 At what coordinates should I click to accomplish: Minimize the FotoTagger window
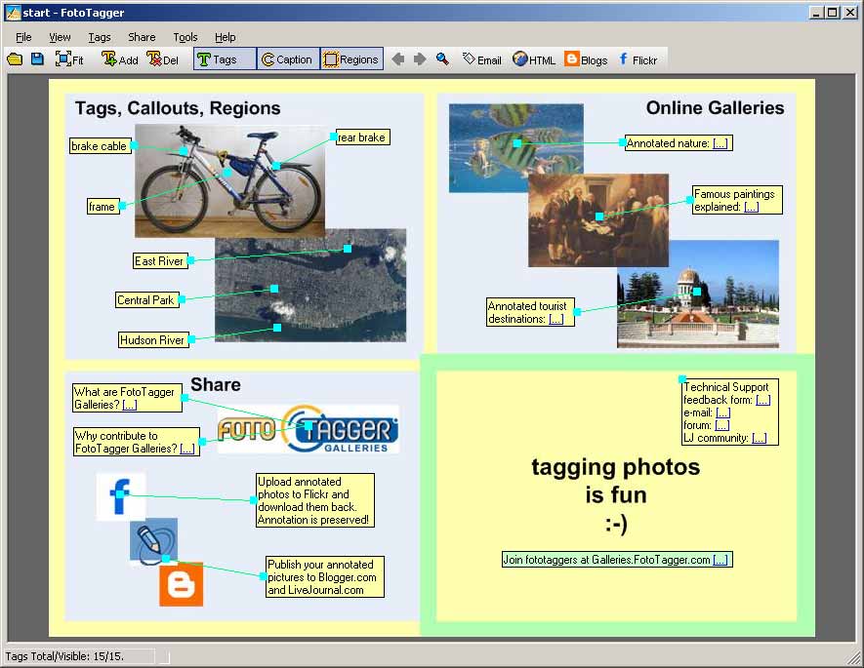point(816,12)
